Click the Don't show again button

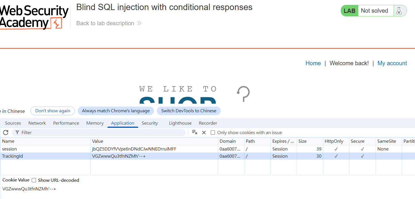point(53,111)
